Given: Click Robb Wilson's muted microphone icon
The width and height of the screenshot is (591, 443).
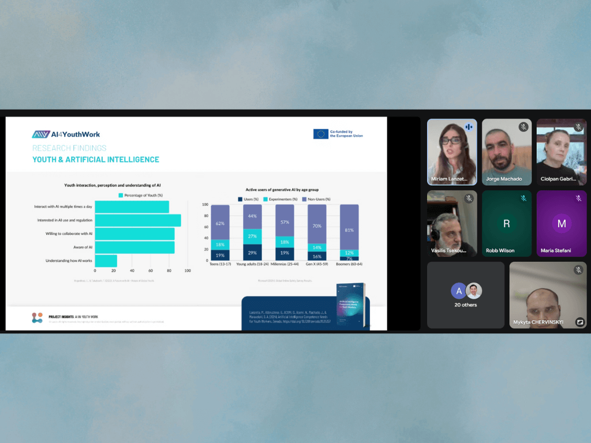Looking at the screenshot, I should [x=523, y=198].
